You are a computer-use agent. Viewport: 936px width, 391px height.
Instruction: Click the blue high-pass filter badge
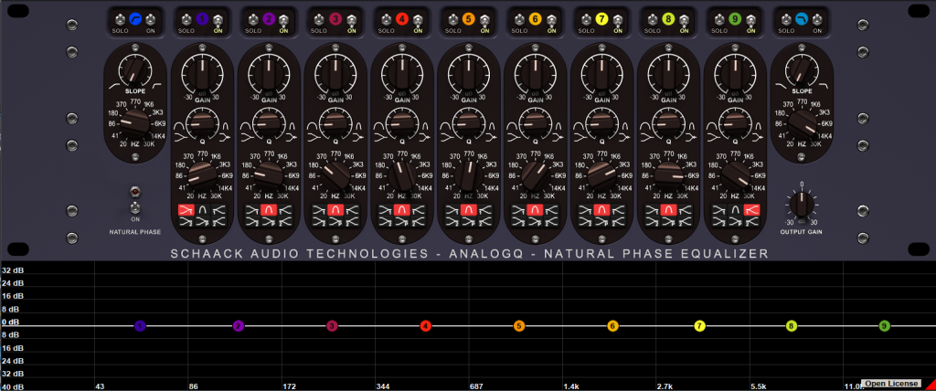(x=135, y=19)
